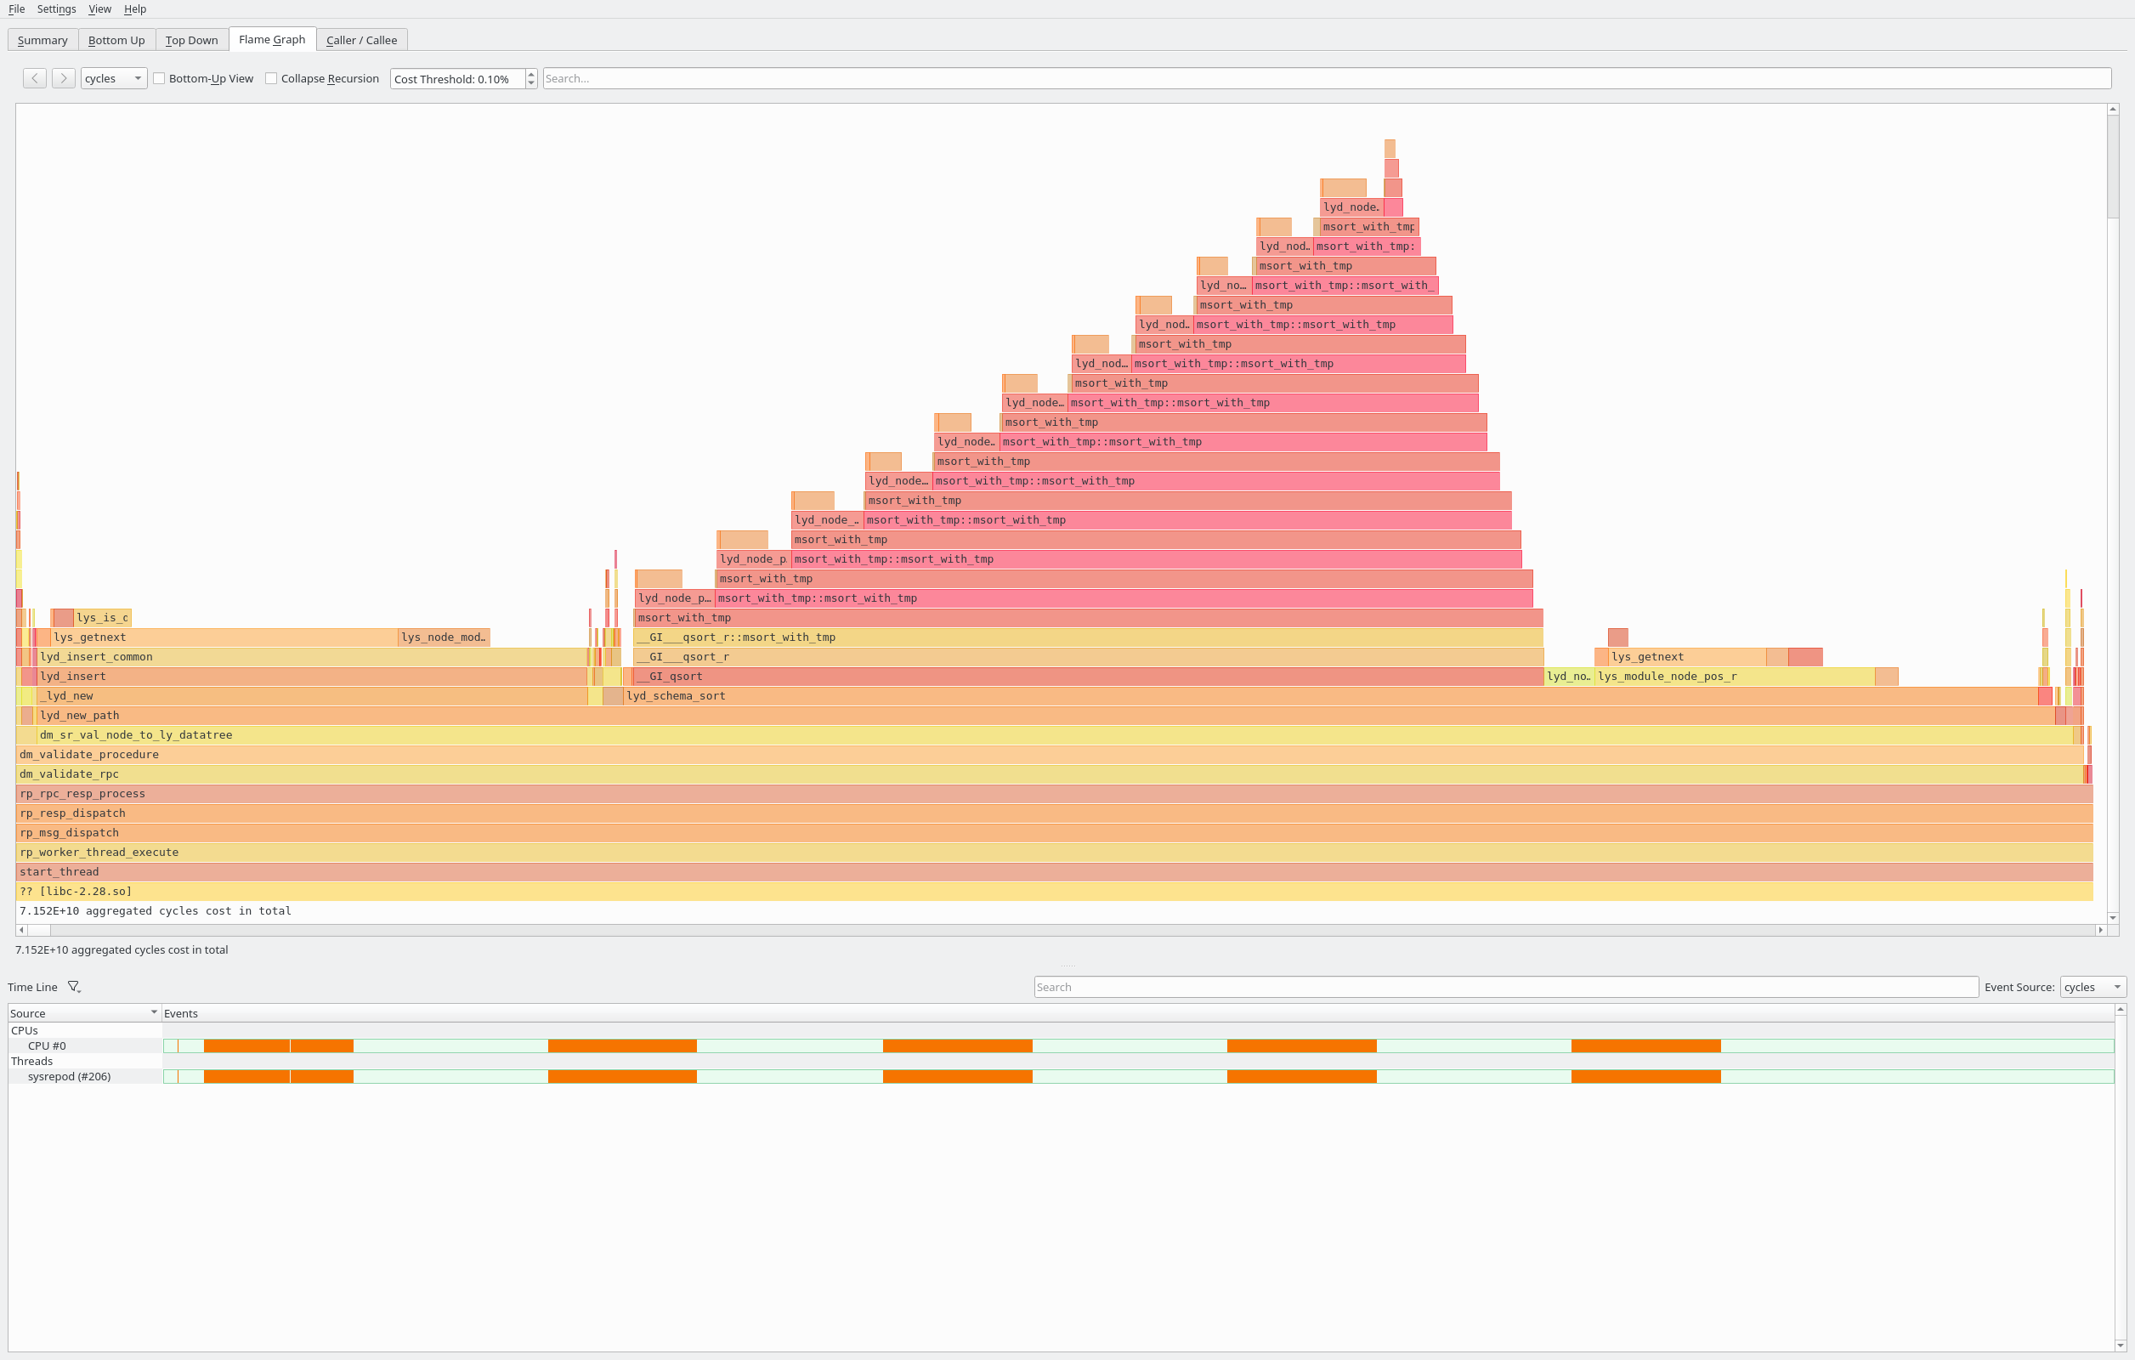Enable Collapse Recursion
Viewport: 2135px width, 1360px height.
coord(271,78)
